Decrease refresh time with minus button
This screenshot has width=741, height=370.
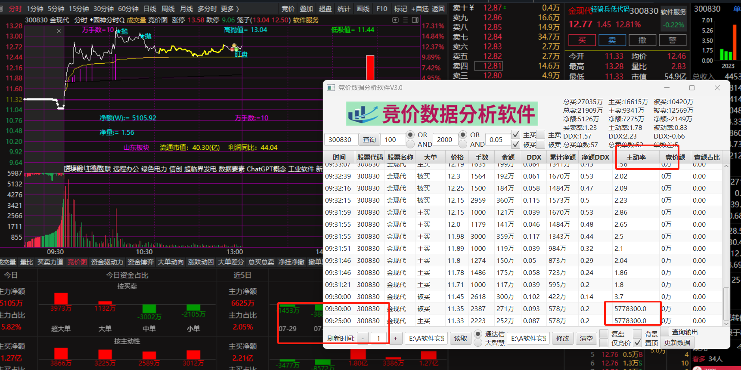363,339
